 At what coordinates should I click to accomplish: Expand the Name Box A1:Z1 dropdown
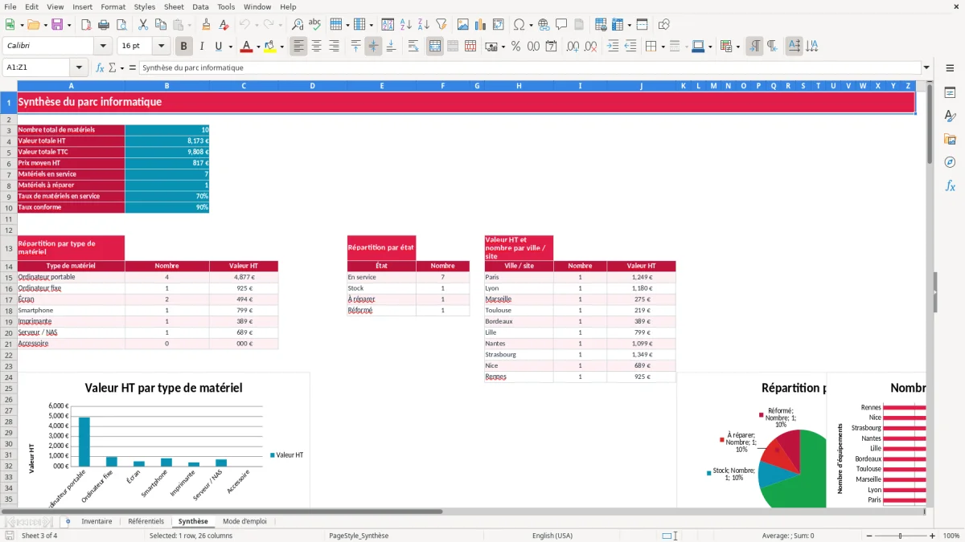coord(80,68)
